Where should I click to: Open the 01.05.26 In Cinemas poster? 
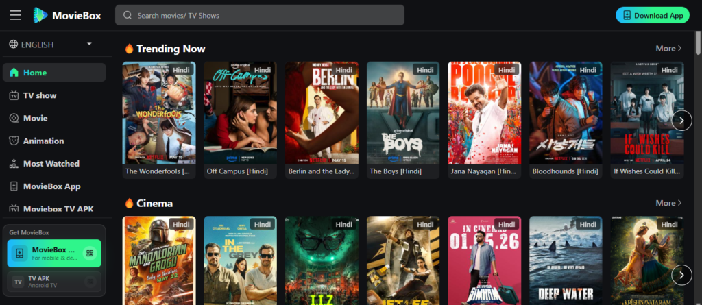point(485,260)
